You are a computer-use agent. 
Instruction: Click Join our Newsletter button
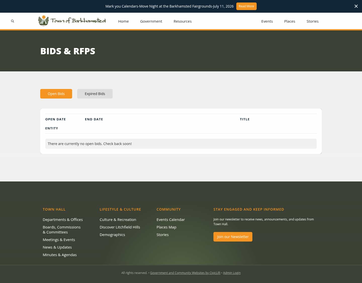tap(233, 237)
